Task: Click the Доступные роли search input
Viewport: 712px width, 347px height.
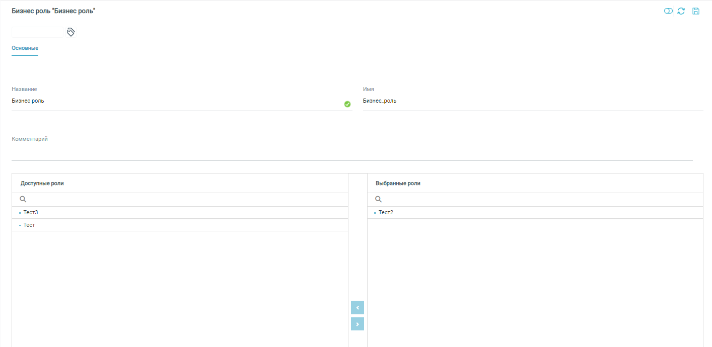Action: click(186, 200)
